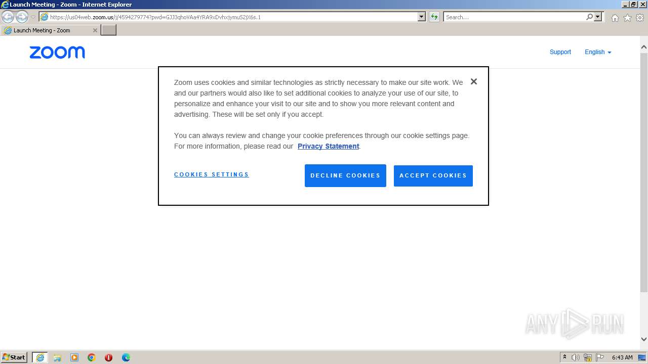Open the Windows Start menu
Viewport: 648px width, 364px height.
[x=14, y=357]
